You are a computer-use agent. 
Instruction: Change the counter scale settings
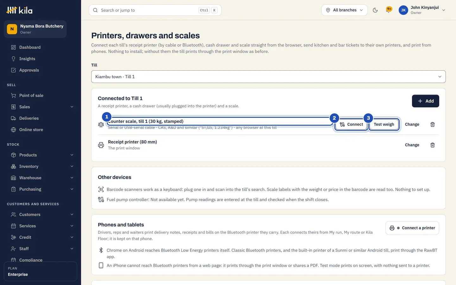click(412, 124)
